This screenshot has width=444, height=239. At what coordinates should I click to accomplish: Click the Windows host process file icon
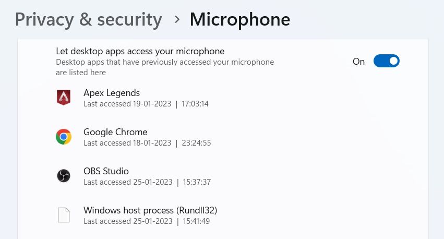click(x=64, y=215)
